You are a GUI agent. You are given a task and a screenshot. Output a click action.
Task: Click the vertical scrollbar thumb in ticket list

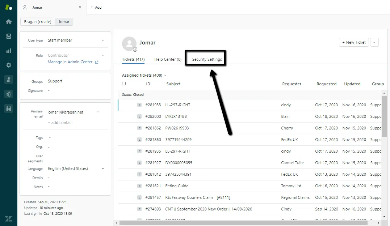384,116
